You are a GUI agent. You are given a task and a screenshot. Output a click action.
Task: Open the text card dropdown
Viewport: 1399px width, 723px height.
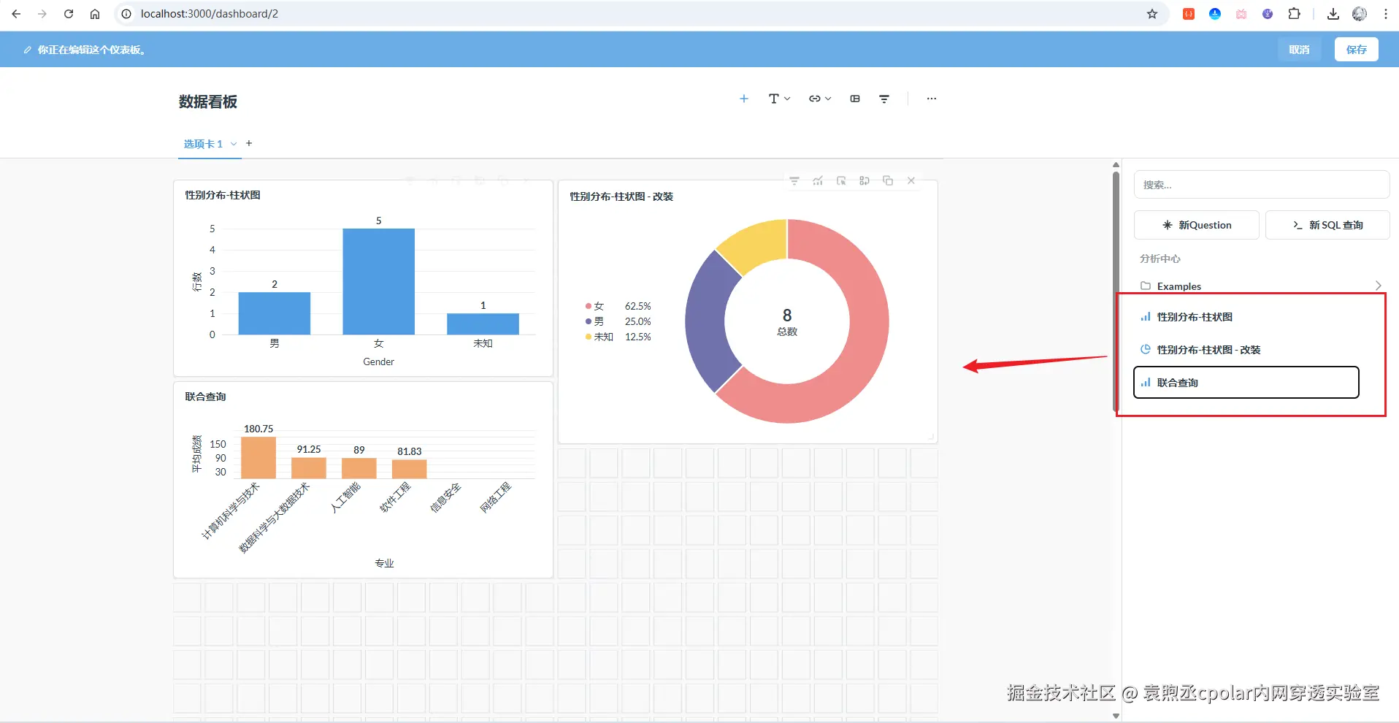tap(780, 99)
